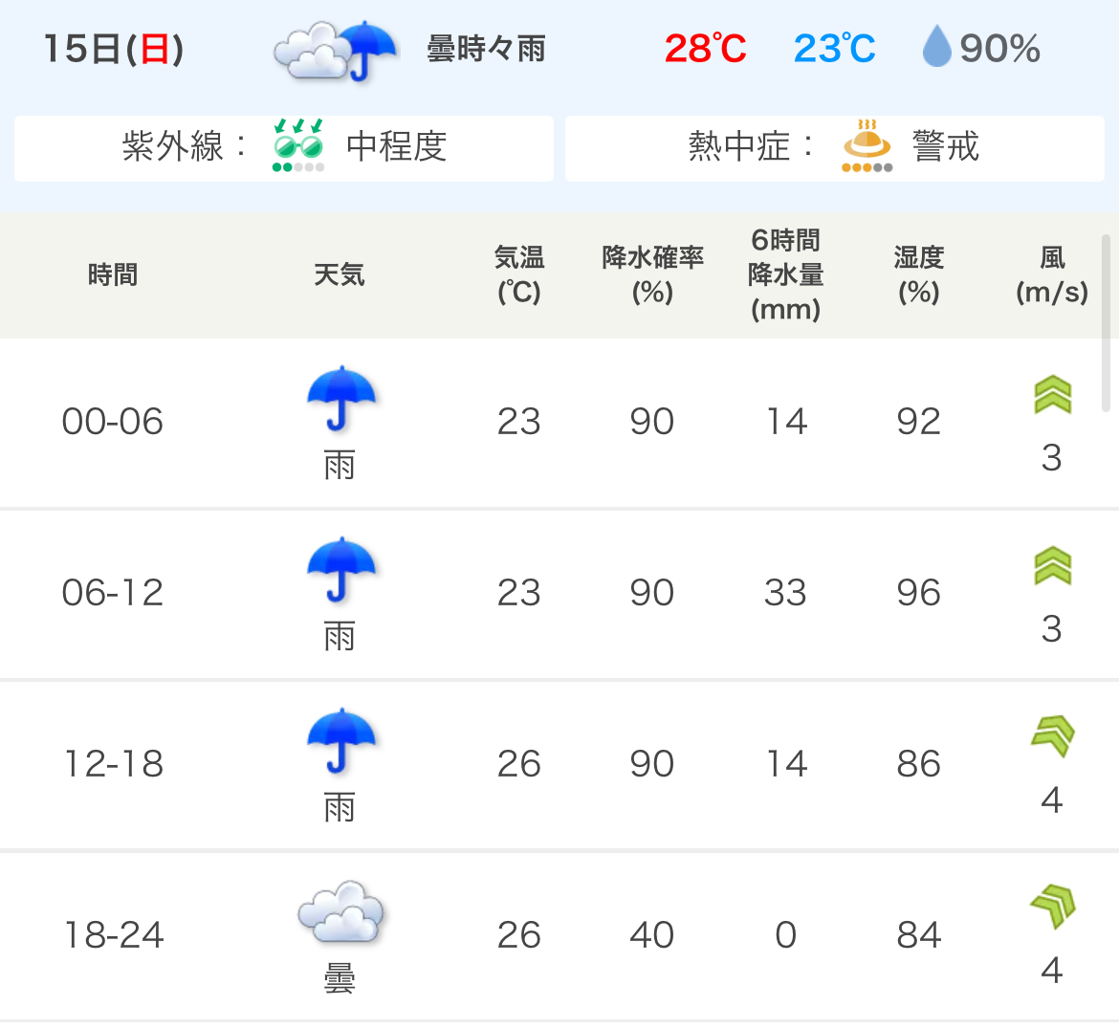Click the umbrella icon for 12-18
Viewport: 1119px width, 1029px height.
point(341,741)
